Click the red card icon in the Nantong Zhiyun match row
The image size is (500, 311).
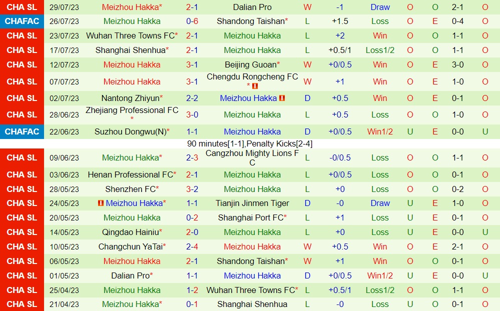tap(282, 98)
